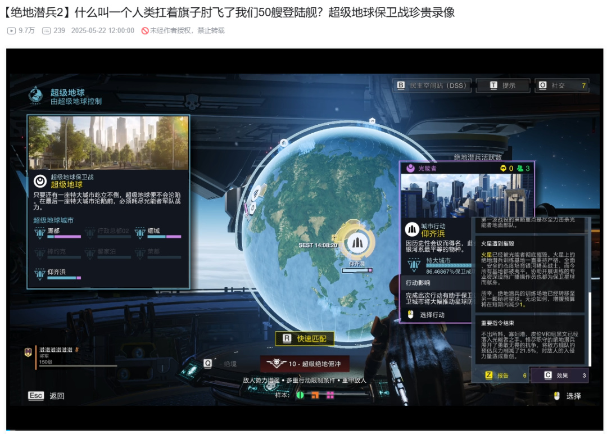The image size is (607, 434).
Task: Click the Super Earth globe emblem icon
Action: click(35, 95)
